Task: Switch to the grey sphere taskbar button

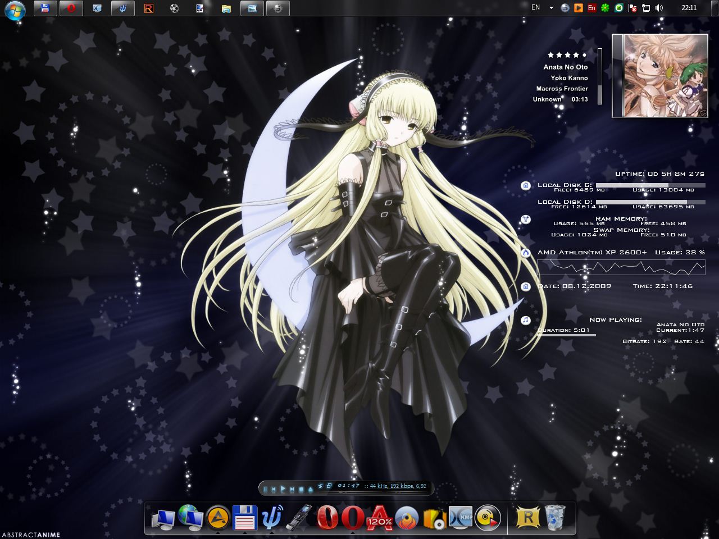Action: coord(278,8)
